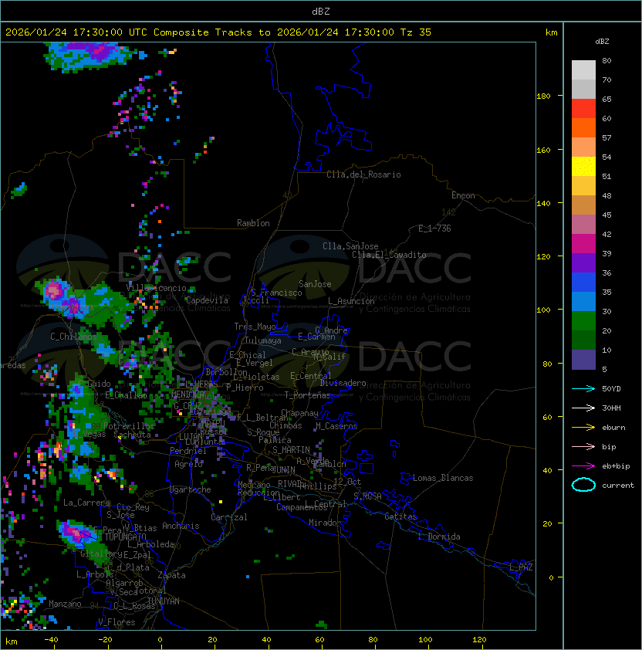Click the 'Ramblon' label near map center top

tap(253, 223)
